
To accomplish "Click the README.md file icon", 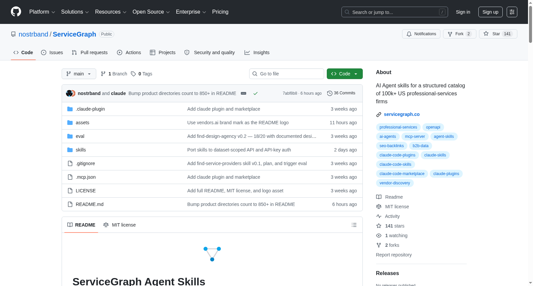I will coord(70,204).
